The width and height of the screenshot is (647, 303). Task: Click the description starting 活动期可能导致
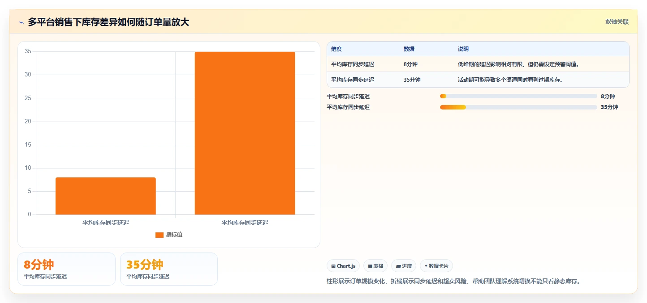[x=510, y=80]
